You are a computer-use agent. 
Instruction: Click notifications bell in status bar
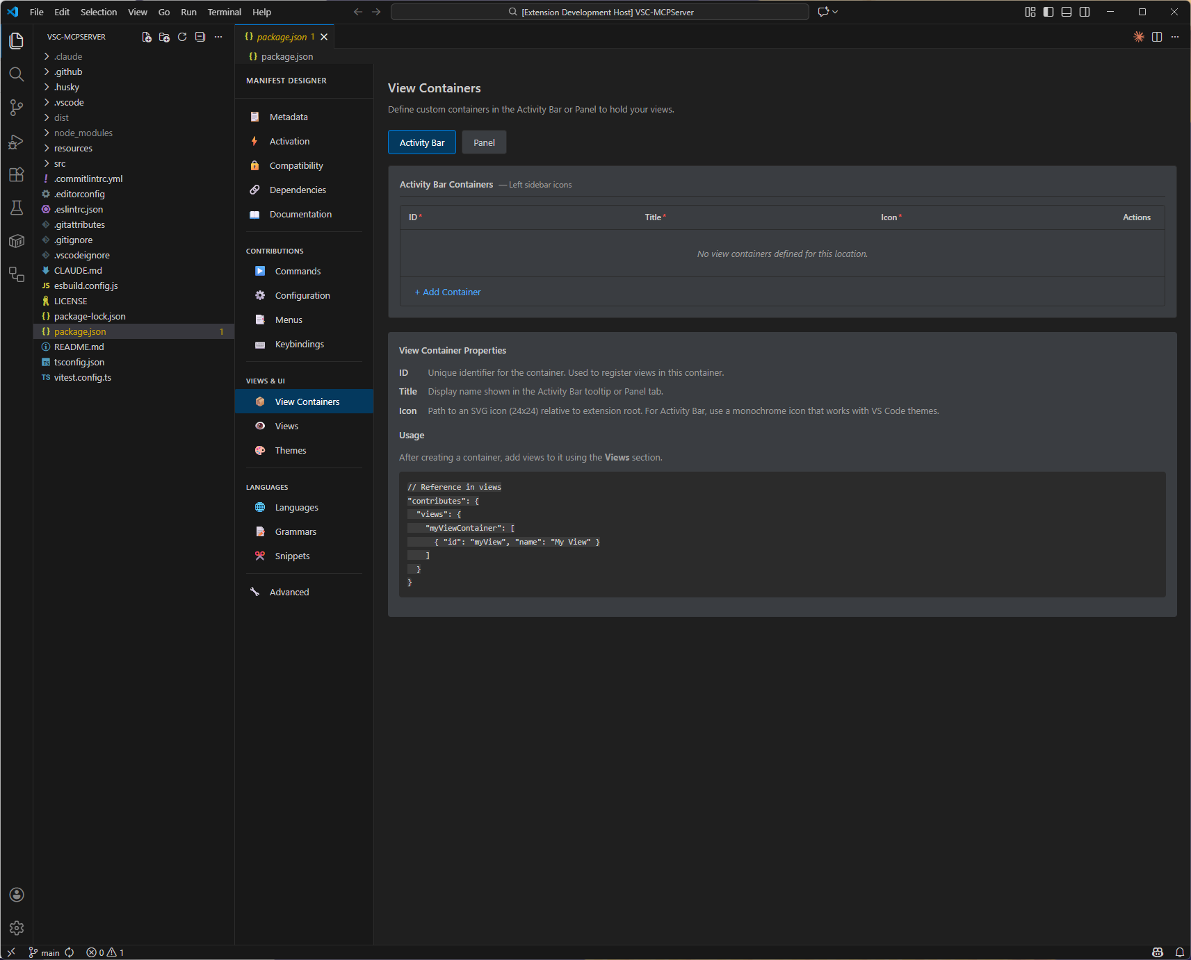1180,952
